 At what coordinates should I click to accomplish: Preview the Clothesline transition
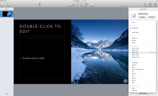[x=152, y=17]
